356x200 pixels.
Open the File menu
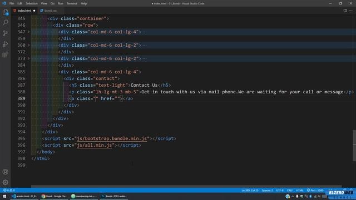pos(12,3)
